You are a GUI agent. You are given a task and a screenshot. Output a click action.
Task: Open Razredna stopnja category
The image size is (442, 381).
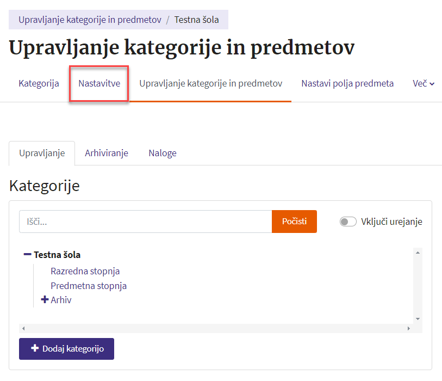pyautogui.click(x=85, y=271)
